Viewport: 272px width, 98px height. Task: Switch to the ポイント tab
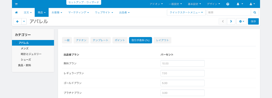120,40
